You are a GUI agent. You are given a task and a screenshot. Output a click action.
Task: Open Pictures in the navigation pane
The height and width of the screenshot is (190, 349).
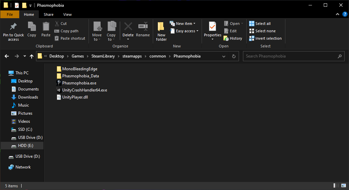22,113
